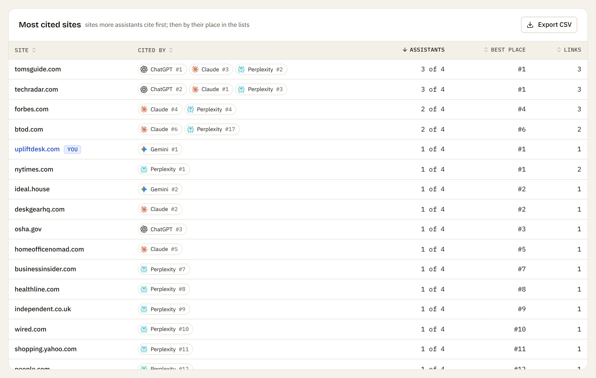Image resolution: width=596 pixels, height=378 pixels.
Task: Click the '2 of 4' assistants value for forbes.com
Action: point(433,109)
